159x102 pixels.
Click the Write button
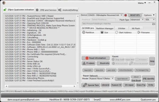point(151,85)
